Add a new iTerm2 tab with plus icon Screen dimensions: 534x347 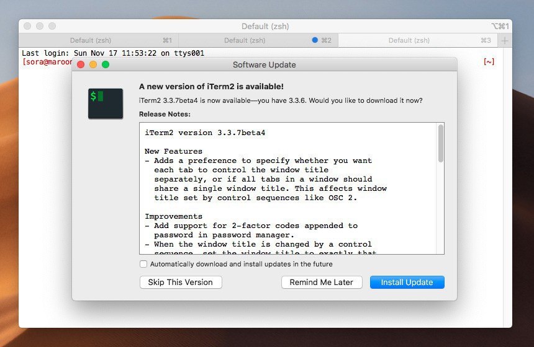505,41
